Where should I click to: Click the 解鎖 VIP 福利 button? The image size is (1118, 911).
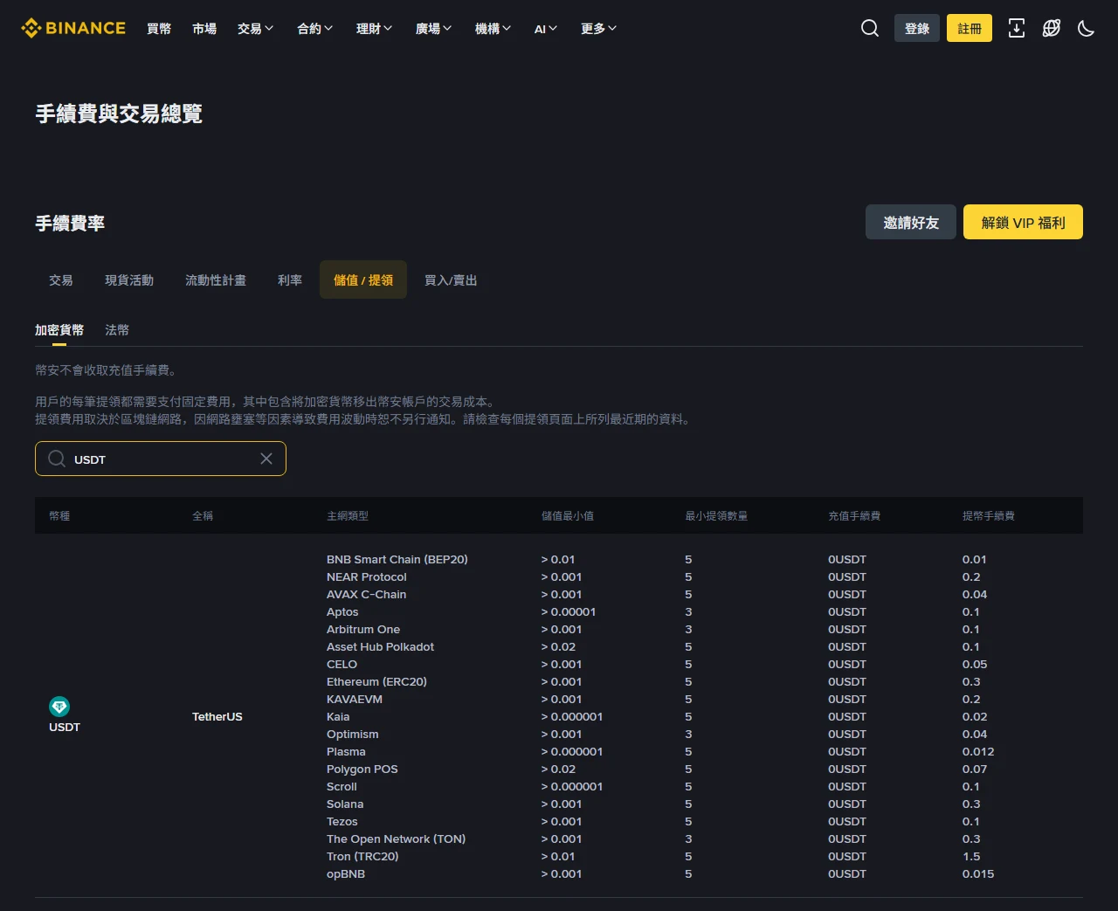tap(1023, 222)
